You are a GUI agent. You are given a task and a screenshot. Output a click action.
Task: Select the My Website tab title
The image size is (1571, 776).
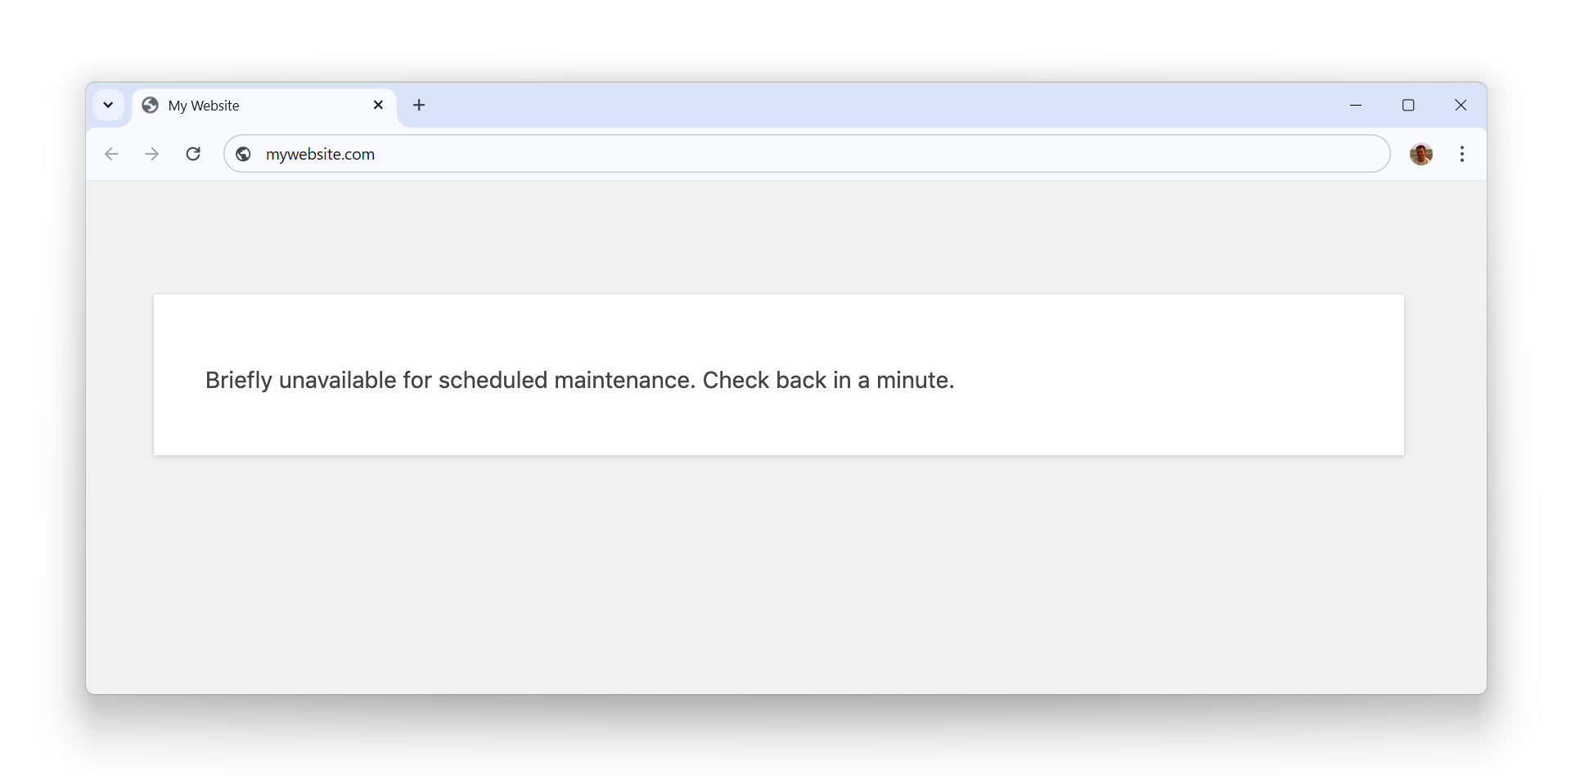tap(202, 105)
